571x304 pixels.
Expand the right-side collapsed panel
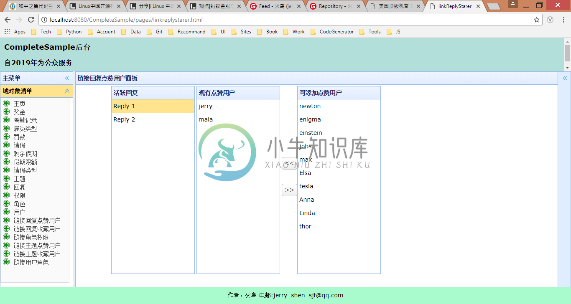pyautogui.click(x=565, y=78)
